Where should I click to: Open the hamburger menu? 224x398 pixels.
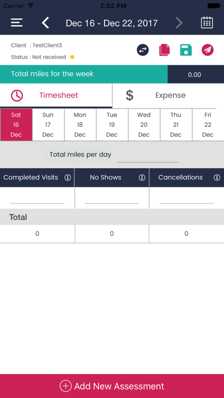pos(17,23)
